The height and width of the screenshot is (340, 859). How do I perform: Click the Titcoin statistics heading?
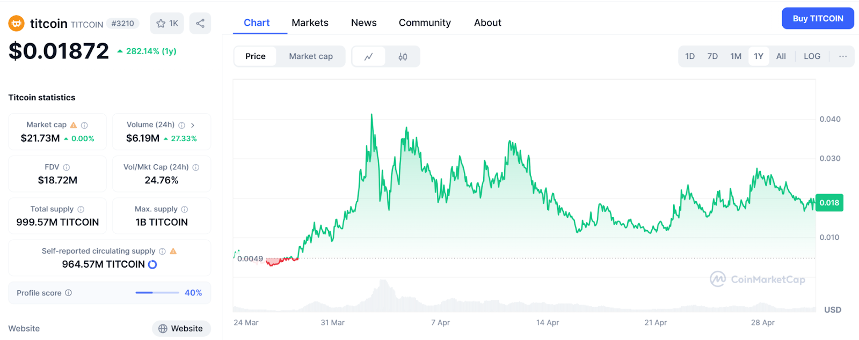(42, 98)
